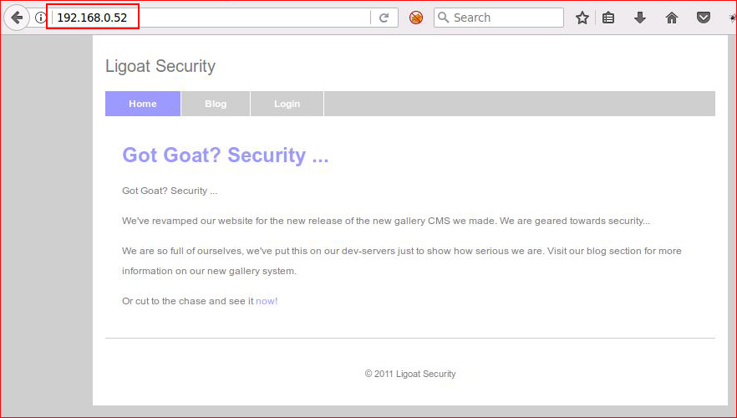
Task: Click the empty gray navigation bar area
Action: point(520,104)
